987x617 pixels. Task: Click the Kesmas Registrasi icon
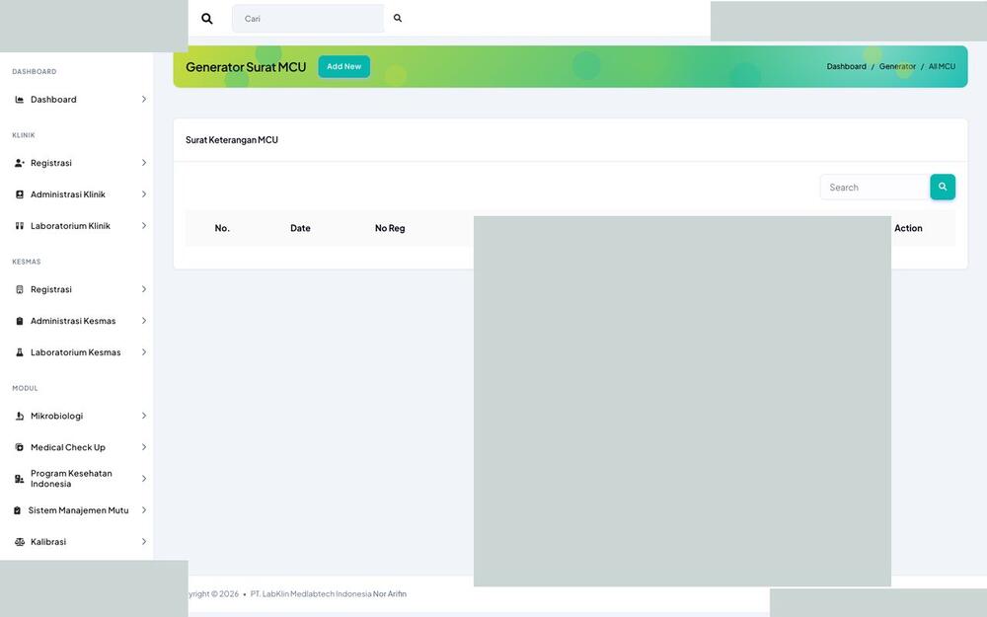[20, 289]
